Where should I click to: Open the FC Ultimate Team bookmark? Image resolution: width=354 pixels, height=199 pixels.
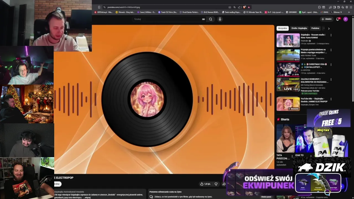pos(253,12)
